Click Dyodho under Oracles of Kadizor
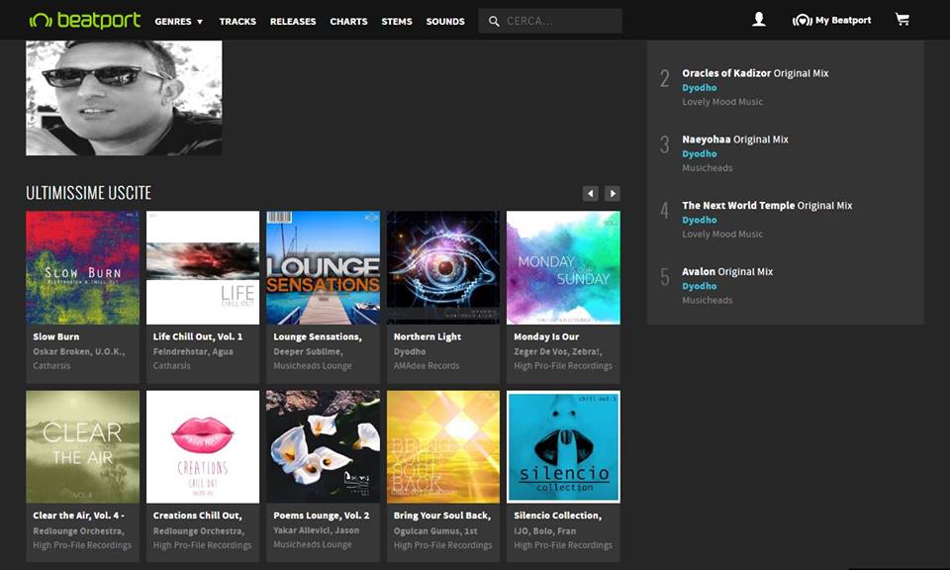This screenshot has height=570, width=950. pos(700,88)
